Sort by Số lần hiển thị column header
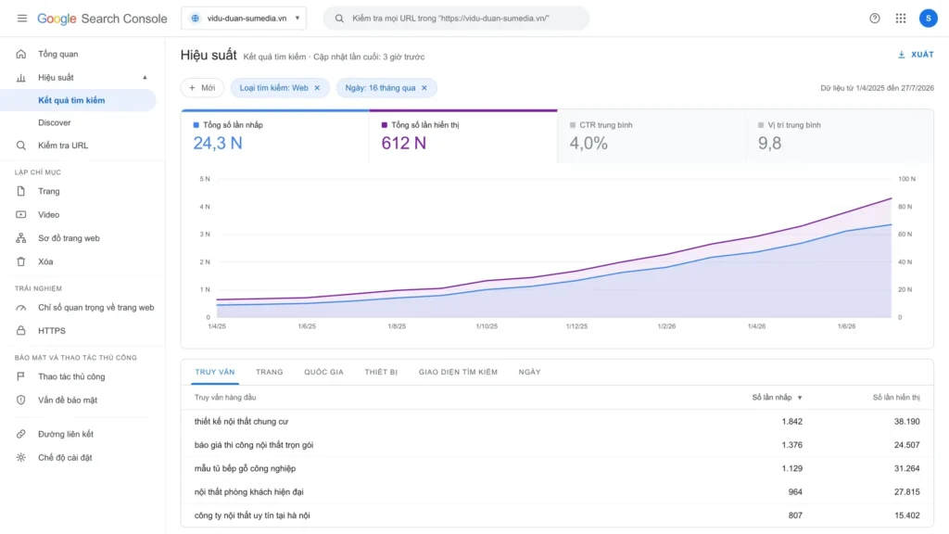This screenshot has width=949, height=534. 896,398
